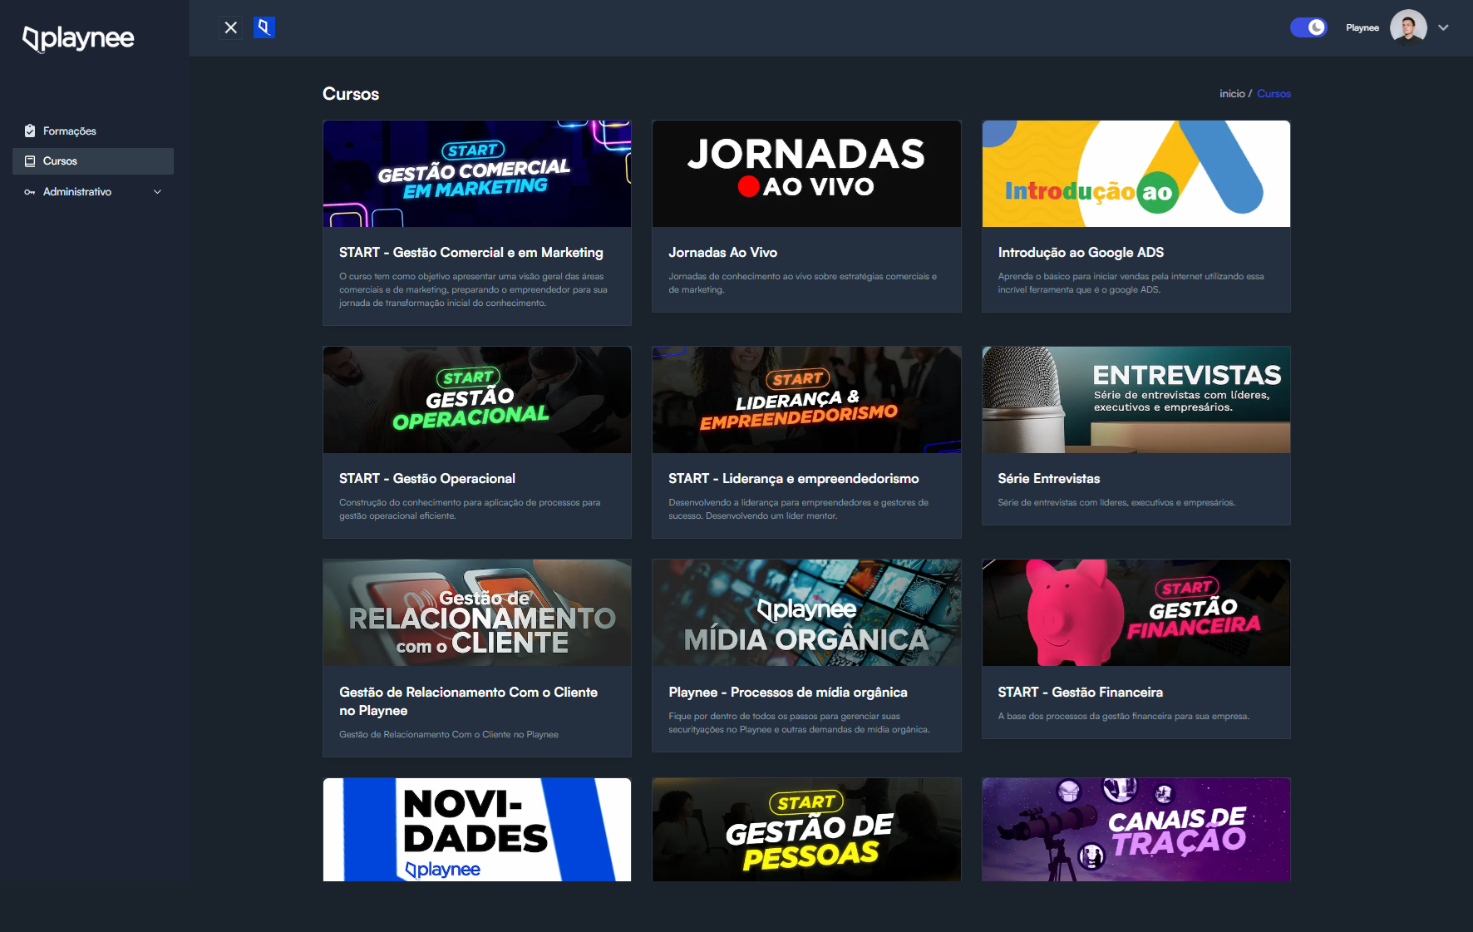The height and width of the screenshot is (932, 1473).
Task: Open the user profile dropdown chevron
Action: coord(1443,27)
